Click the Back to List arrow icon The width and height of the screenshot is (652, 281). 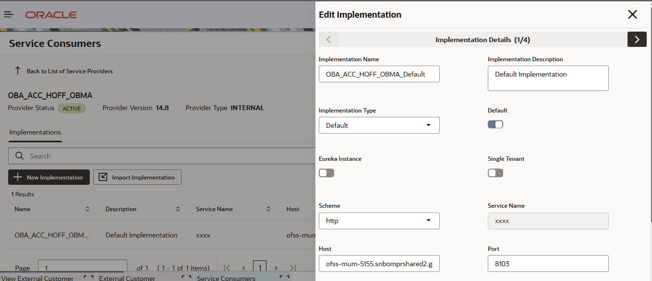tap(18, 71)
